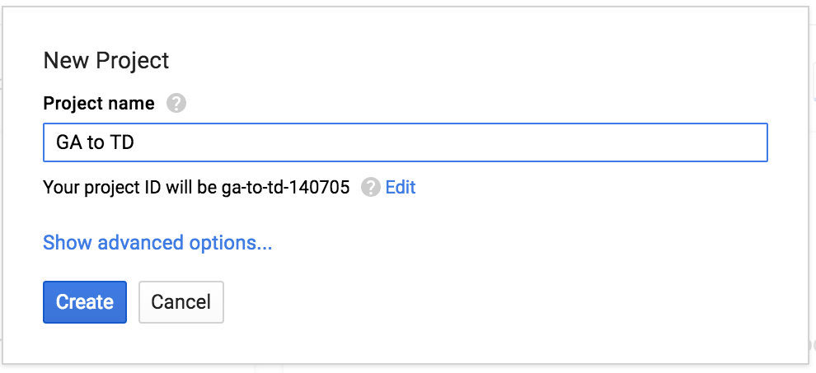Dismiss dialog using Cancel
This screenshot has height=373, width=816.
tap(181, 302)
